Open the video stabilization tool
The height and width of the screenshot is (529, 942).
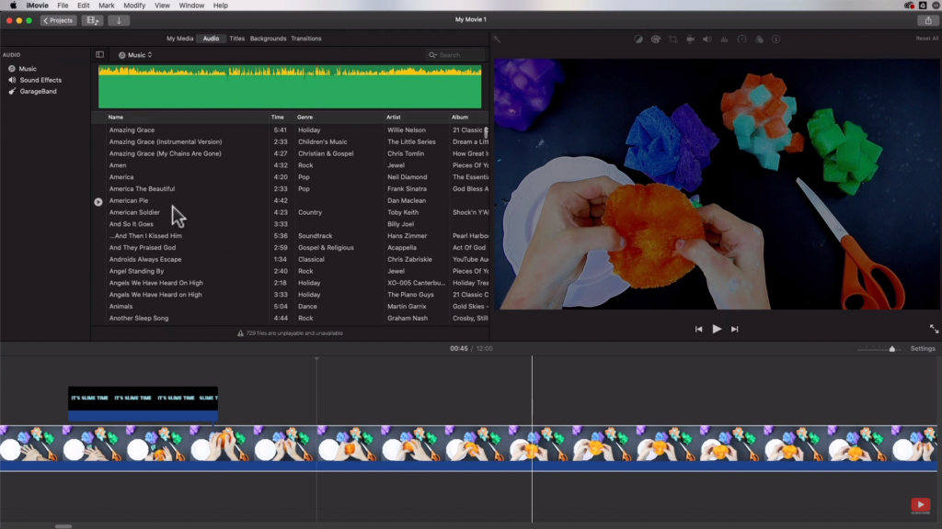pos(690,39)
